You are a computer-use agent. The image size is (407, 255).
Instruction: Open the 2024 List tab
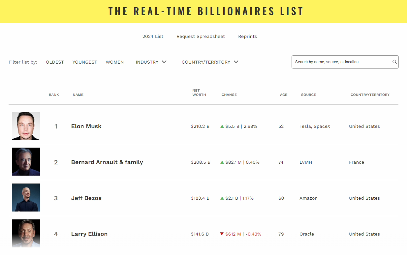point(153,36)
